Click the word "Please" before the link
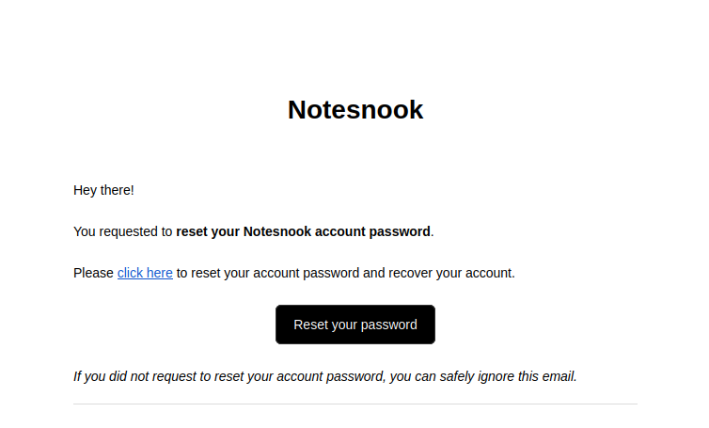Screen dimensions: 709x428 pyautogui.click(x=94, y=274)
